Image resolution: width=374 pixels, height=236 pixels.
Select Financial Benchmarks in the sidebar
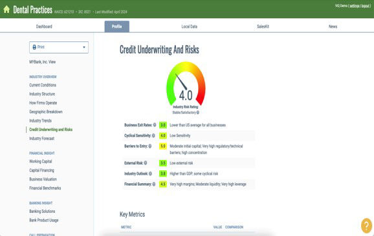click(45, 188)
